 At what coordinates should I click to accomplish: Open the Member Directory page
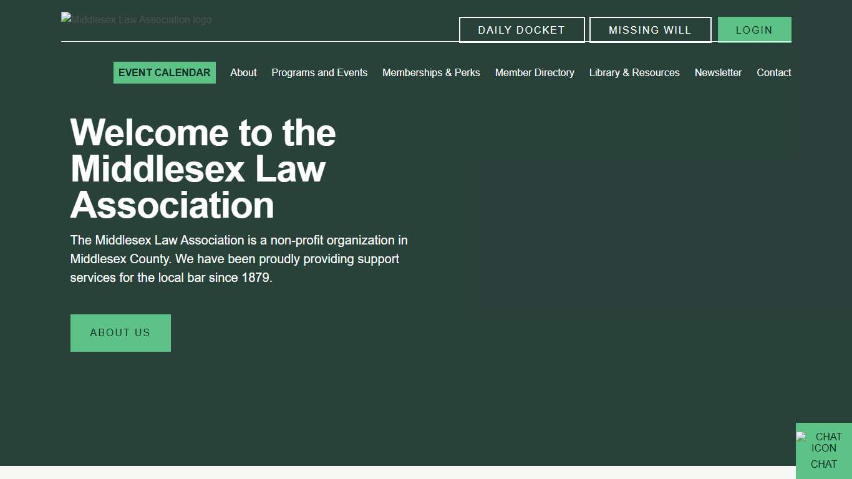click(x=535, y=72)
